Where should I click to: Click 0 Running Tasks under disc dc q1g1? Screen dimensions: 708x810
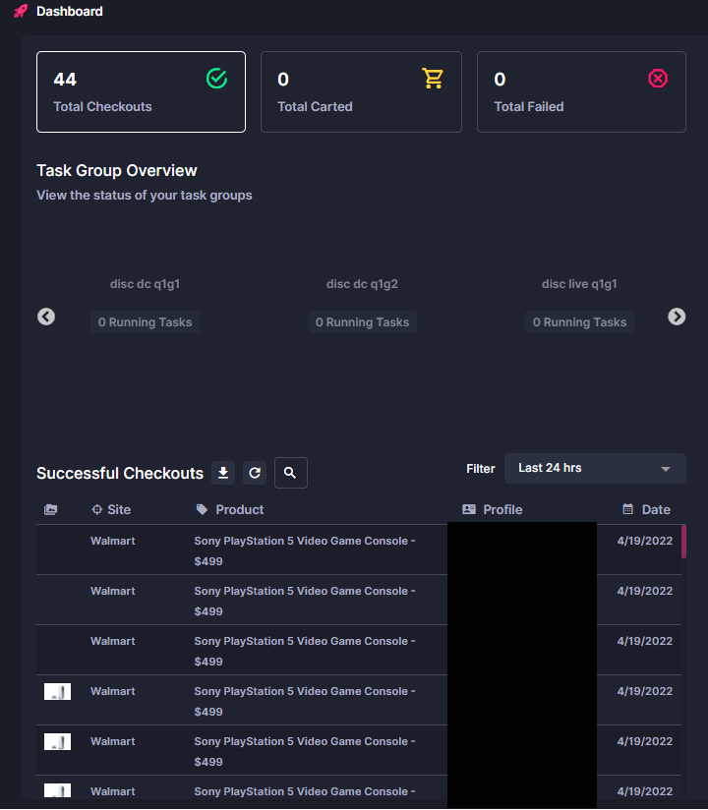point(146,322)
